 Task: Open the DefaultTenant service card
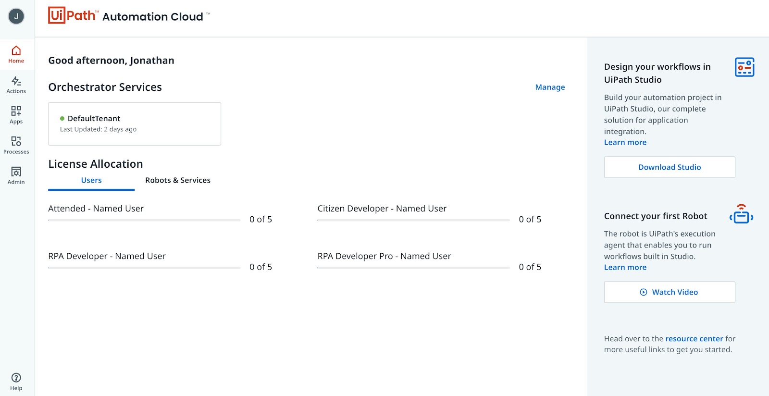[135, 124]
